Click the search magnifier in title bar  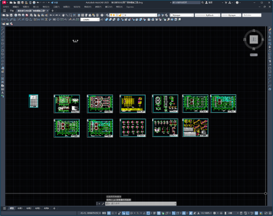(x=202, y=2)
